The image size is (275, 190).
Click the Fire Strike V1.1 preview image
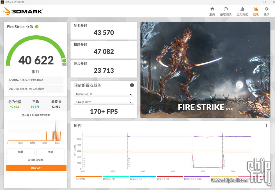click(x=205, y=70)
